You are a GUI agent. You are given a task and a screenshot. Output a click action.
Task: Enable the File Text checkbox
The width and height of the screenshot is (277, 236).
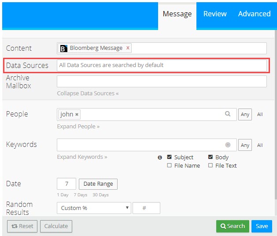(x=211, y=165)
